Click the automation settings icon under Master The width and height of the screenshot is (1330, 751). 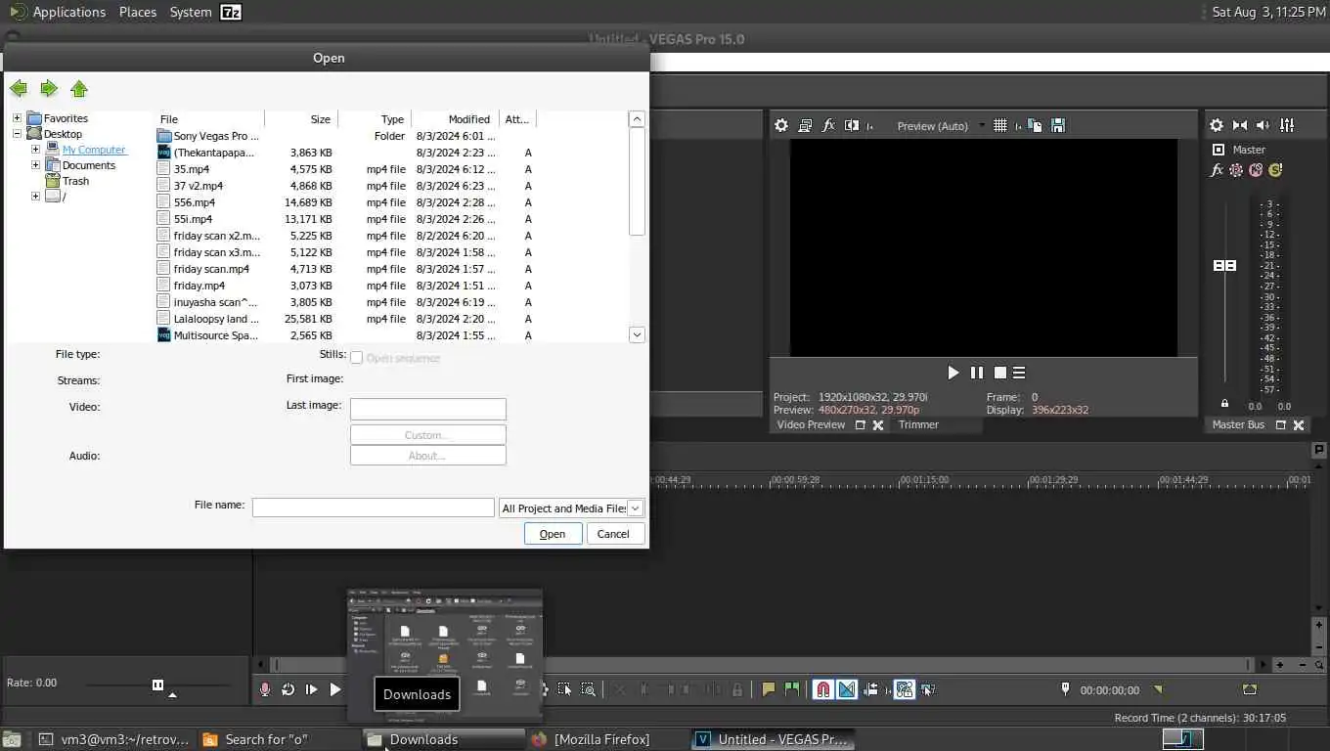point(1236,170)
